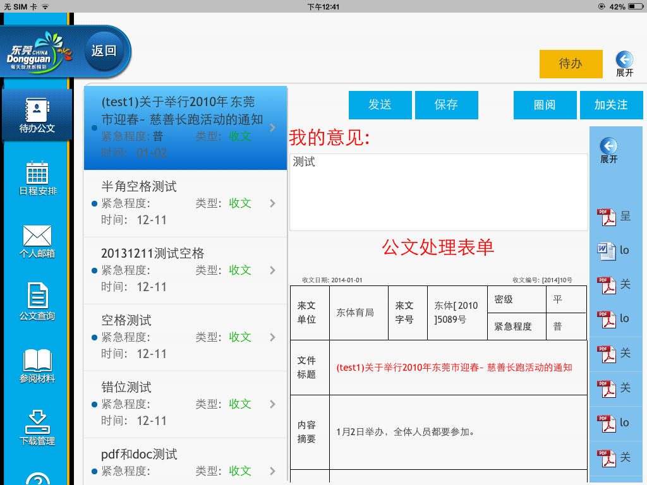
Task: Click the 收文编号: [2014]10号 label
Action: tap(542, 280)
